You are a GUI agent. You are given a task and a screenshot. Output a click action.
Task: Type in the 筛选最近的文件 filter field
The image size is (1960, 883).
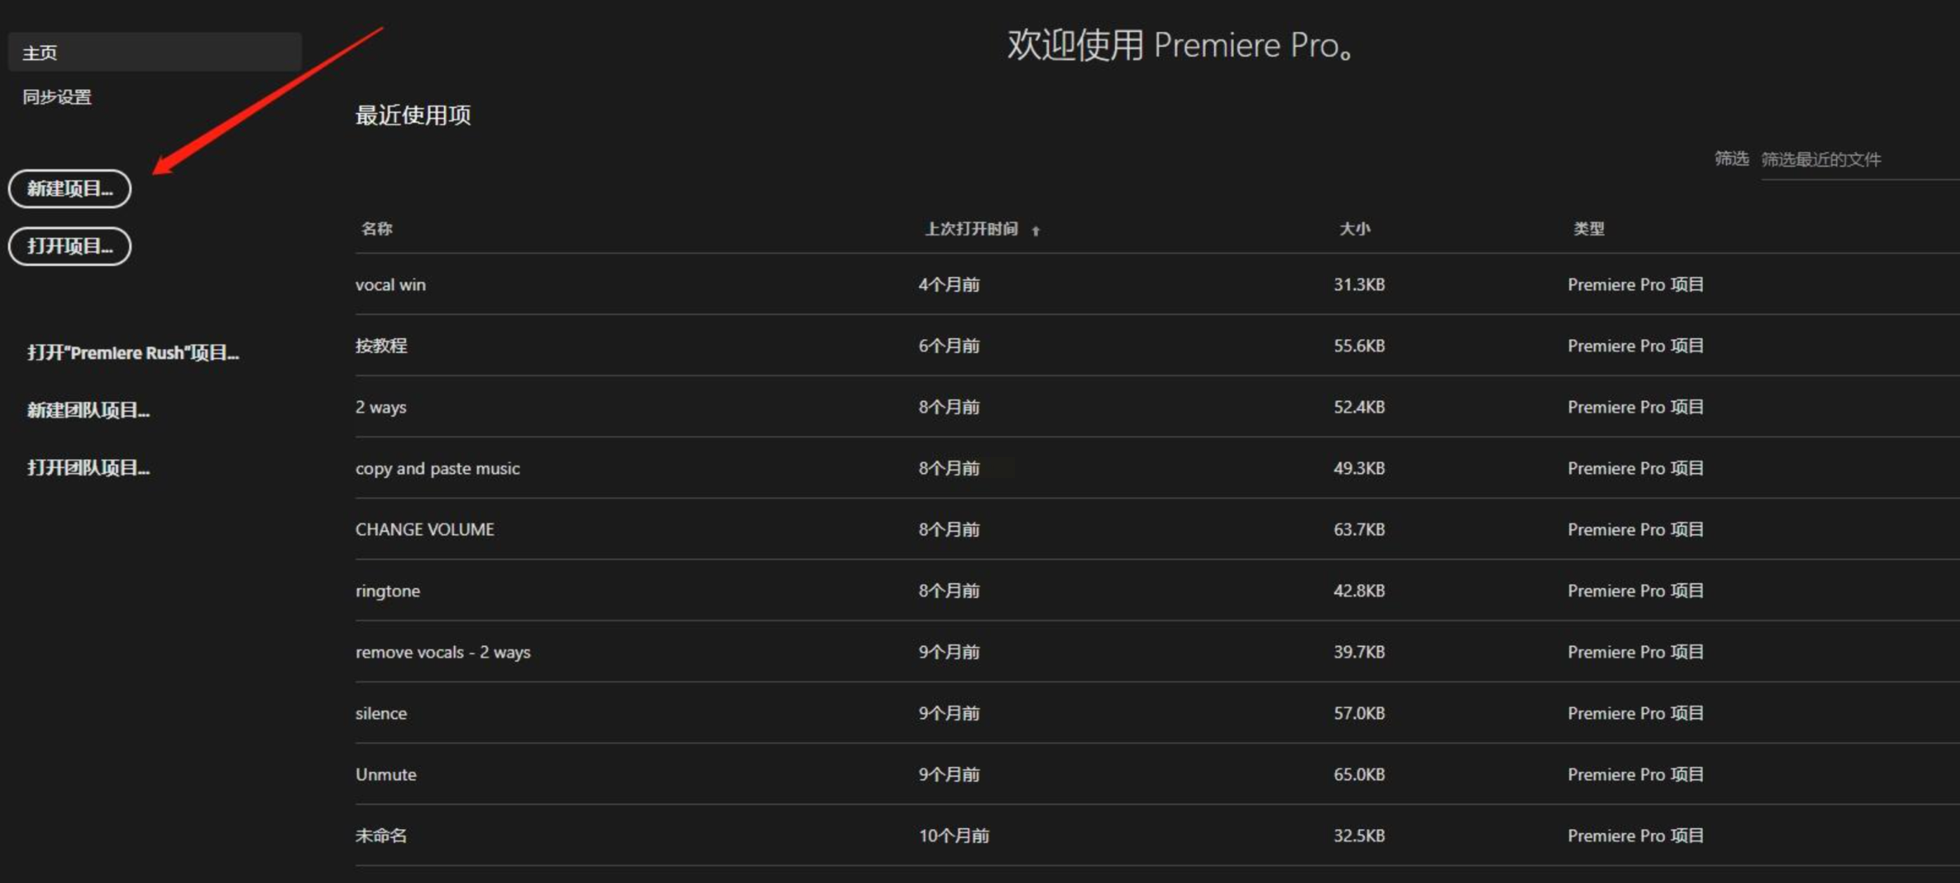[x=1857, y=160]
